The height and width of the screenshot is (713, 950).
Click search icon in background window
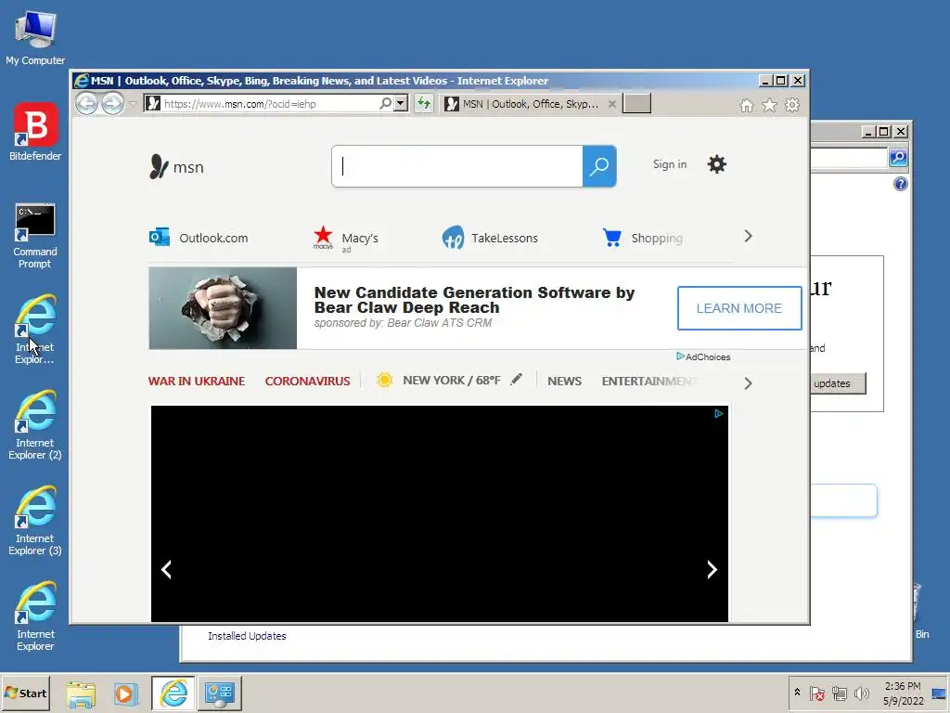pos(898,158)
